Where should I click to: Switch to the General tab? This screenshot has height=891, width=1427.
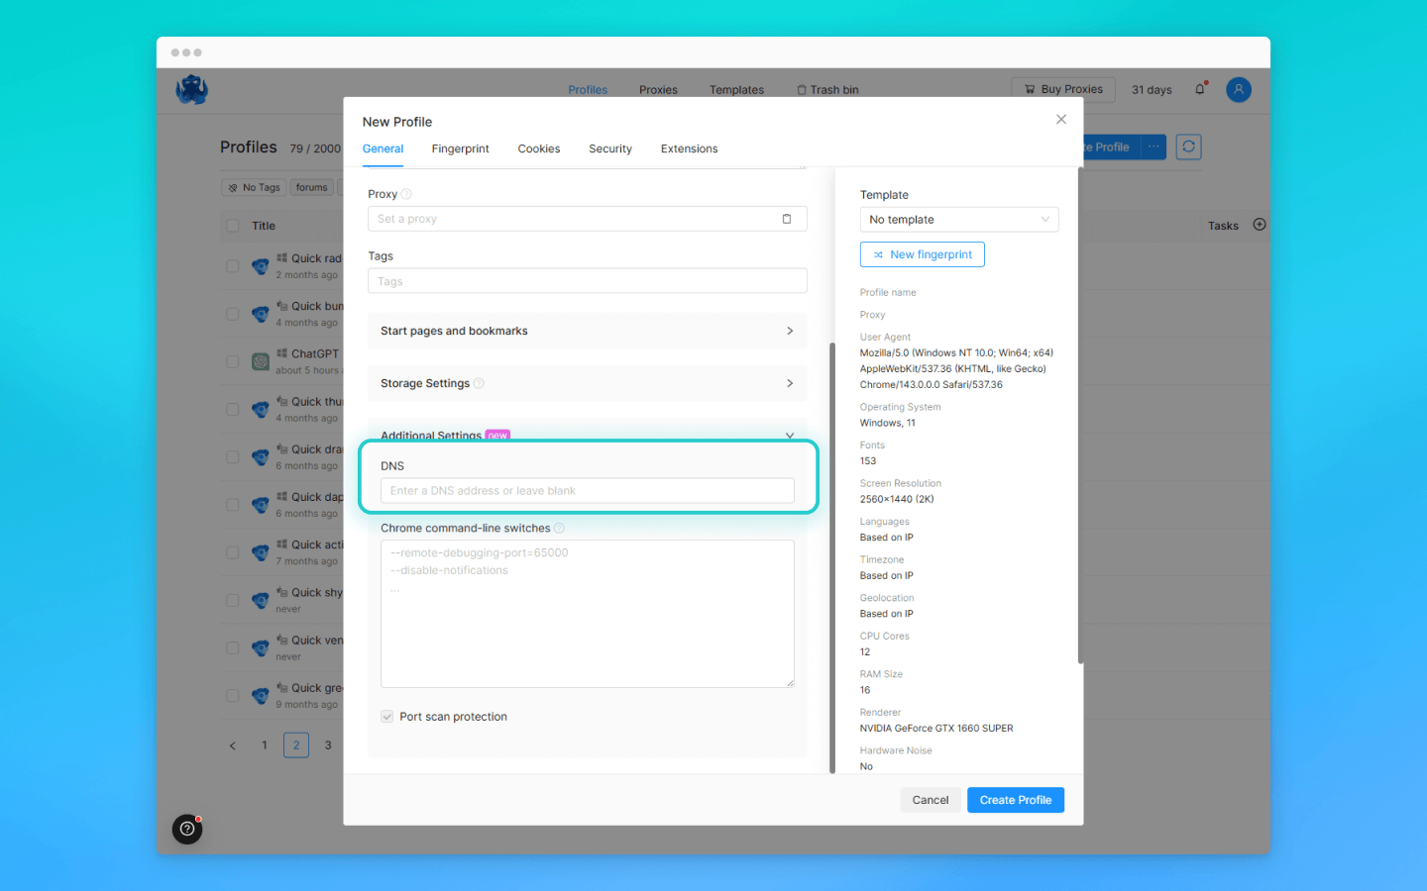click(x=383, y=148)
